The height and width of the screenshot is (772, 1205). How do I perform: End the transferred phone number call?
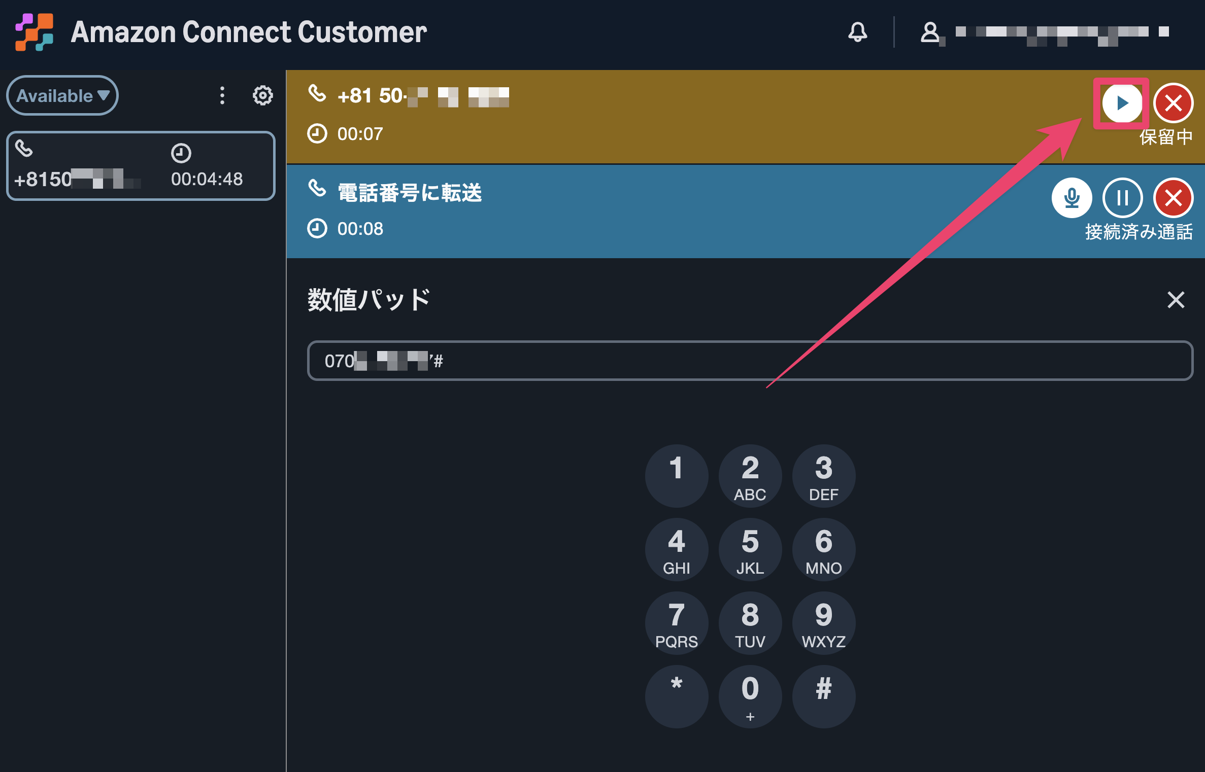click(x=1173, y=198)
